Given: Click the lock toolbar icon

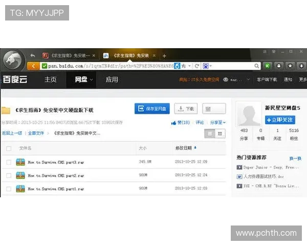Looking at the screenshot, I should click(279, 66).
